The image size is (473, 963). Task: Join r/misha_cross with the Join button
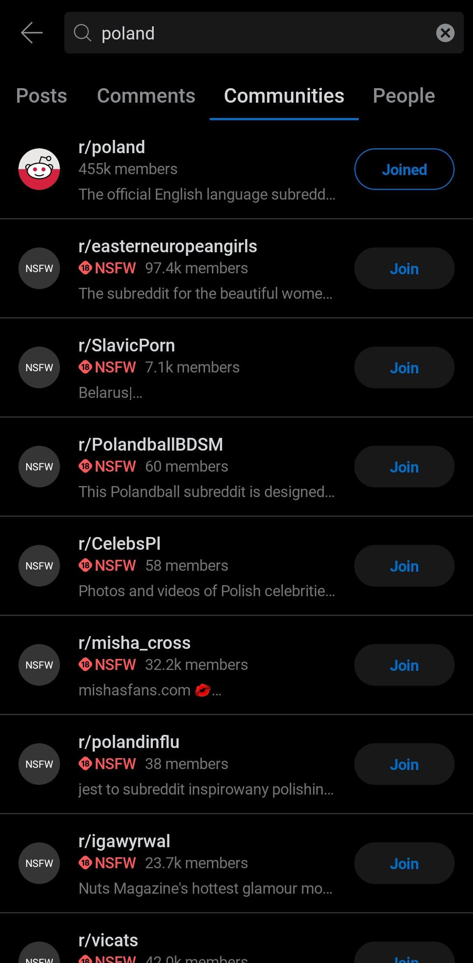404,665
